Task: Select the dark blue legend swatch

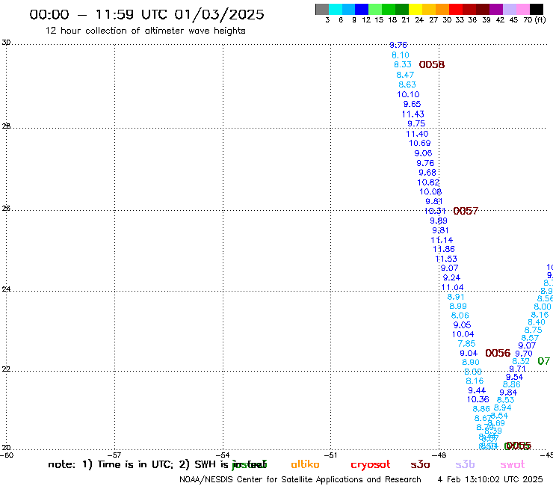Action: (362, 9)
